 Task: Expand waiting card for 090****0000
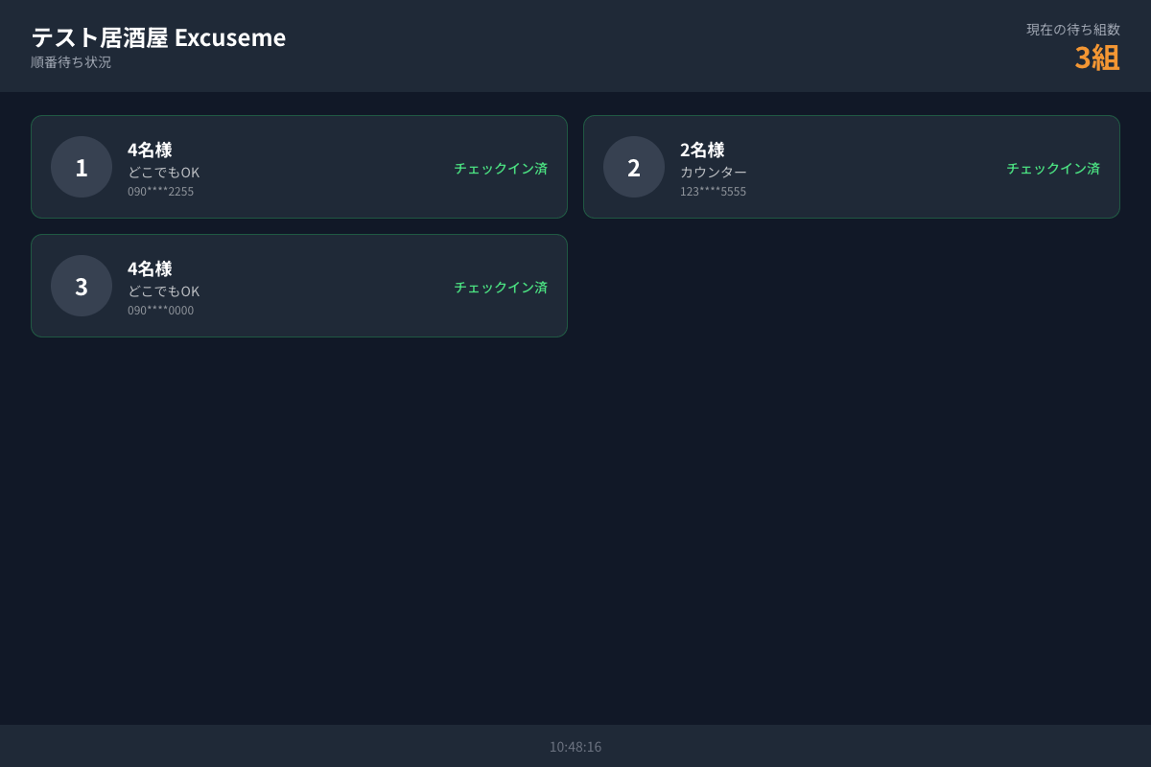point(298,285)
